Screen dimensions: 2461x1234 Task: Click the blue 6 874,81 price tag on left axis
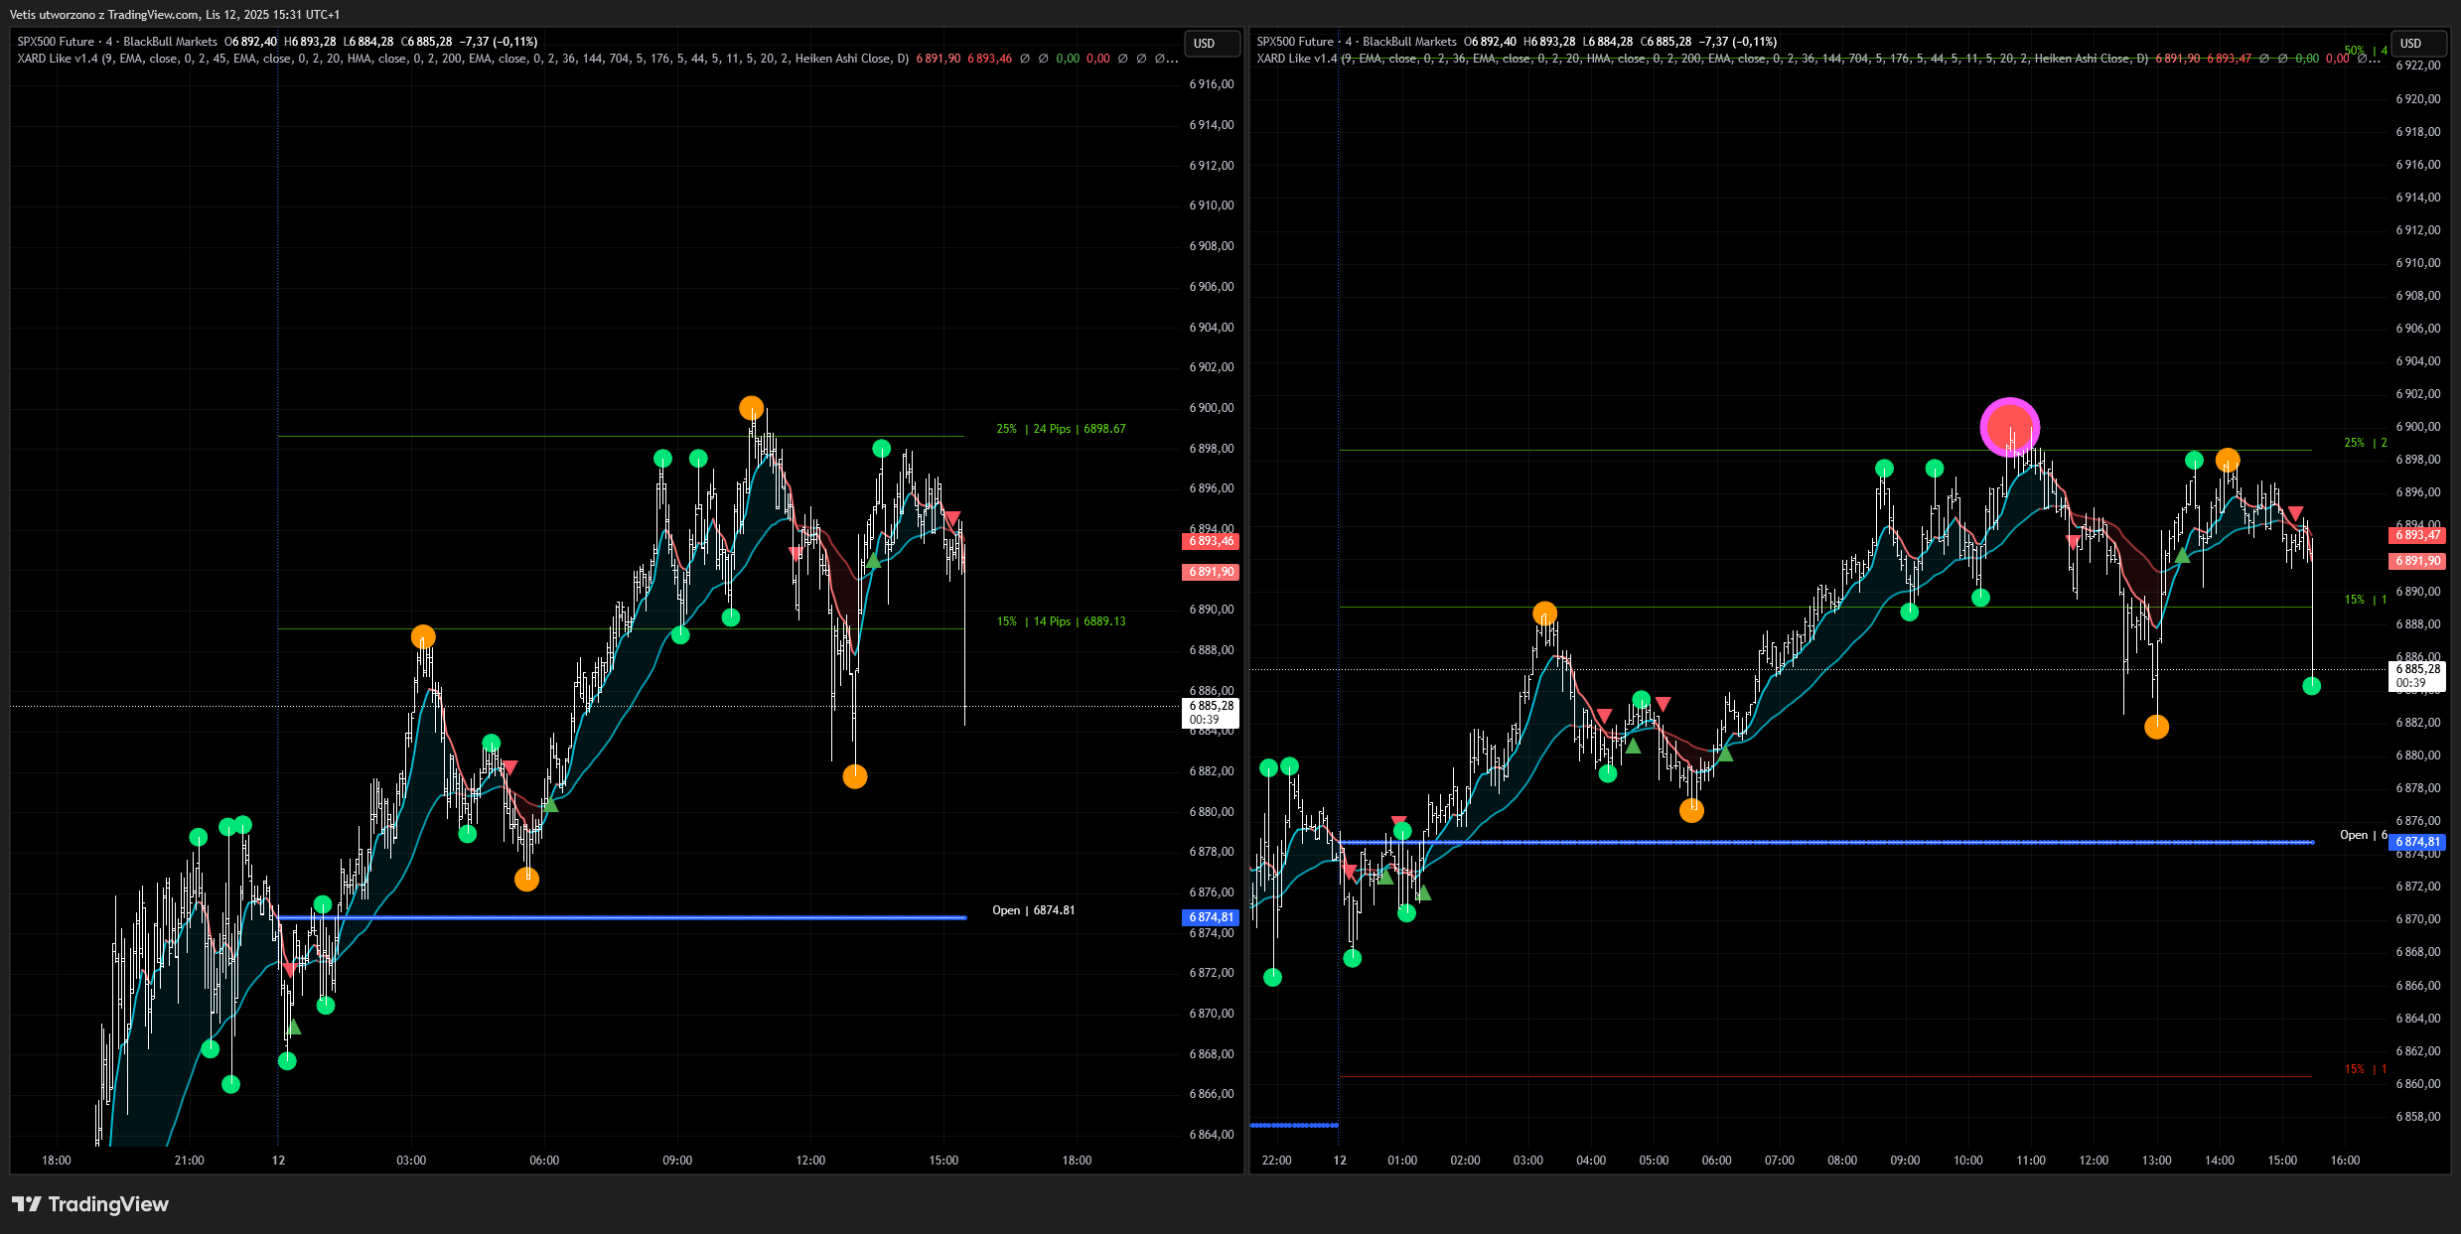click(1211, 917)
